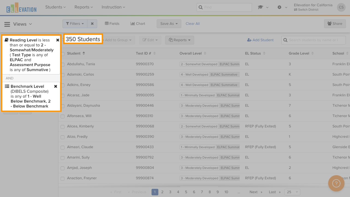Click the Find input field
This screenshot has width=350, height=197.
(224, 7)
